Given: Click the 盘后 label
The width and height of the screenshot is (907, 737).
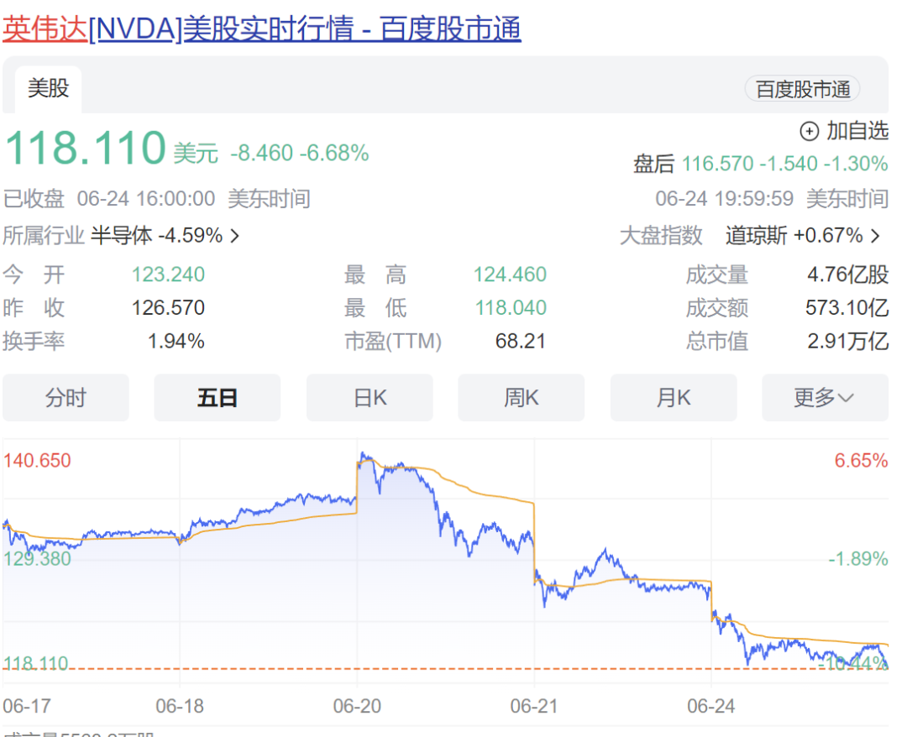Looking at the screenshot, I should [x=653, y=164].
